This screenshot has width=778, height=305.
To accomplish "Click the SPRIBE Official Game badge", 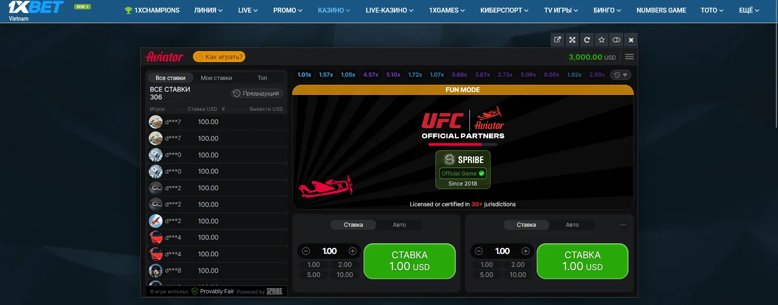I will (463, 170).
